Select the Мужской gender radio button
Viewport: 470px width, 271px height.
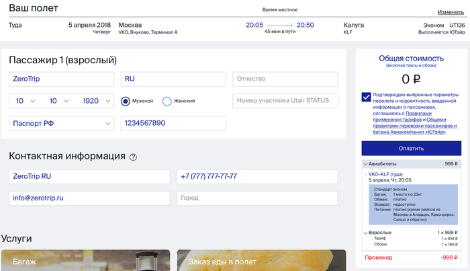click(x=126, y=101)
